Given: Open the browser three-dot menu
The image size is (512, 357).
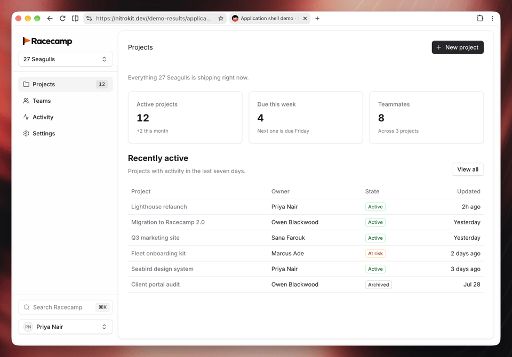Looking at the screenshot, I should pos(492,18).
